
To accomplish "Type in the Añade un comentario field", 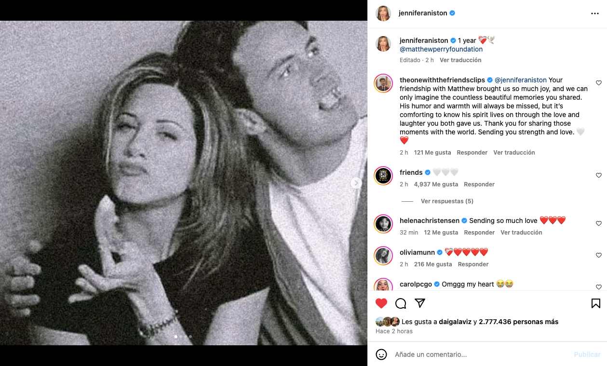I will coord(477,354).
